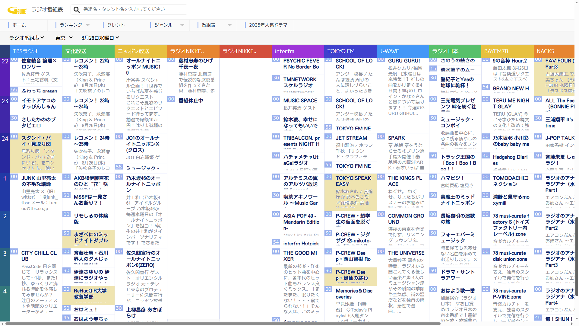Open program CITY CHILL CLUB
Viewport: 579px width, 326px height.
pos(39,256)
